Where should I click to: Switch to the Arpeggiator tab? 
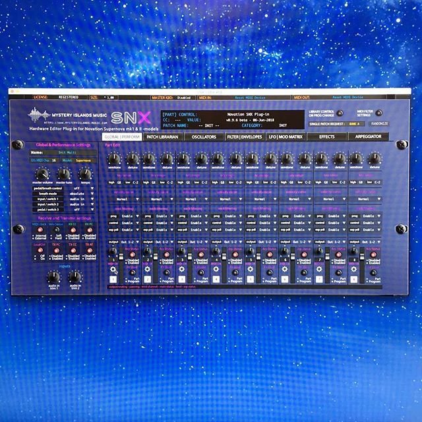(368, 136)
